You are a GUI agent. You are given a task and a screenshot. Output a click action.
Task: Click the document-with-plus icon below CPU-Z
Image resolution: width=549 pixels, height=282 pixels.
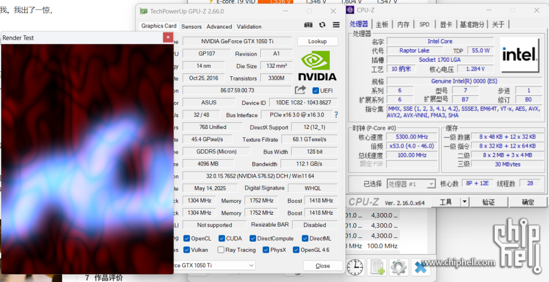[x=377, y=267]
